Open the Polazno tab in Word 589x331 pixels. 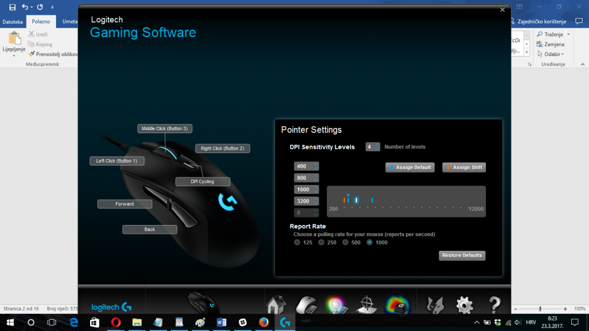coord(41,22)
